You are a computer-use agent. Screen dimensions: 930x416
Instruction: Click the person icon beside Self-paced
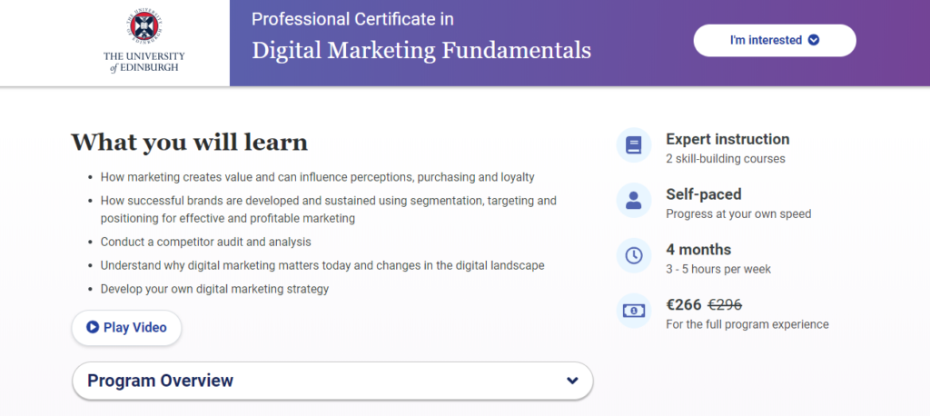pos(633,201)
